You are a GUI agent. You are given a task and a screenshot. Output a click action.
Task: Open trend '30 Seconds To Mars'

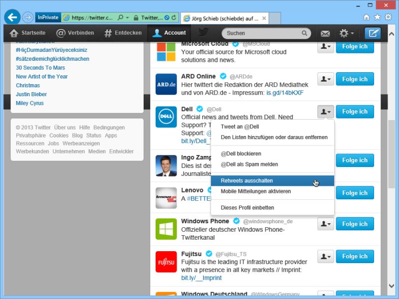40,68
